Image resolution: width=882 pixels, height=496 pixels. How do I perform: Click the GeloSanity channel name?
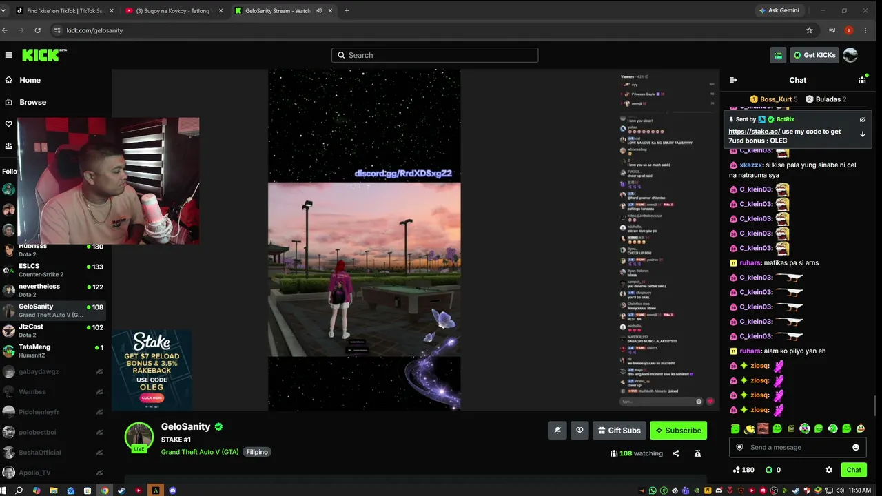coord(185,427)
